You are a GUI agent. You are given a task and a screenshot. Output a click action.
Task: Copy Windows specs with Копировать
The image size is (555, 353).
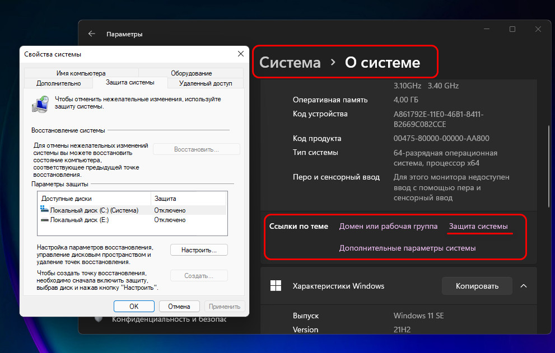(477, 286)
